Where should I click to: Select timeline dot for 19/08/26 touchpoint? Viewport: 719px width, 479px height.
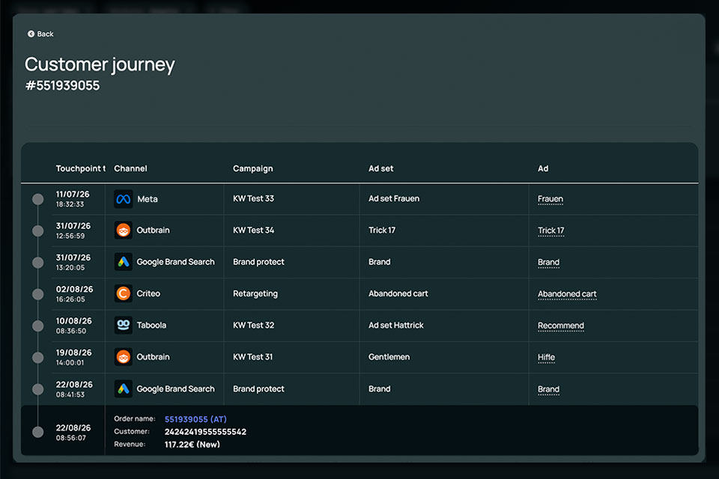click(38, 357)
